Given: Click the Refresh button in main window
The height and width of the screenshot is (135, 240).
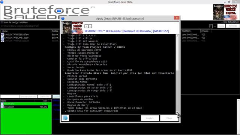Looking at the screenshot, I should point(232,26).
